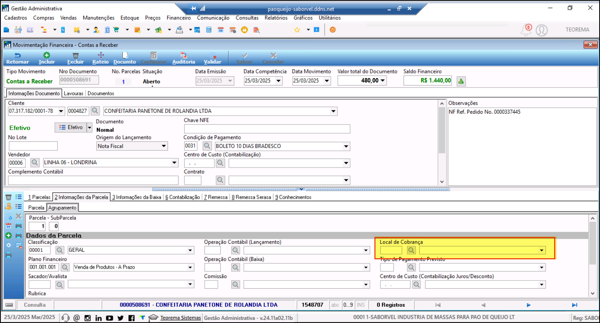Open the Local de Cobrança dropdown list

point(542,250)
